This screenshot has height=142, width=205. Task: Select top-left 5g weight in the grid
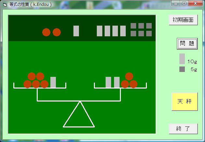coord(133,26)
